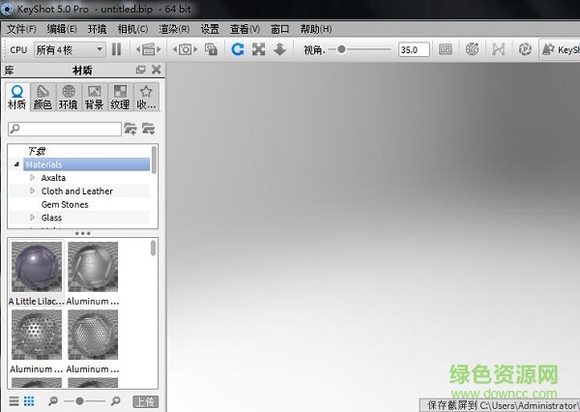Image resolution: width=580 pixels, height=412 pixels.
Task: Open 环境 menu in menu bar
Action: tap(97, 29)
